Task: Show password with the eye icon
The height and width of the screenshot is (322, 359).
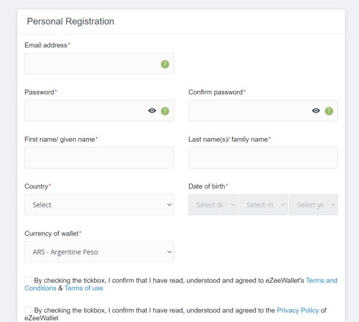Action: [x=152, y=111]
